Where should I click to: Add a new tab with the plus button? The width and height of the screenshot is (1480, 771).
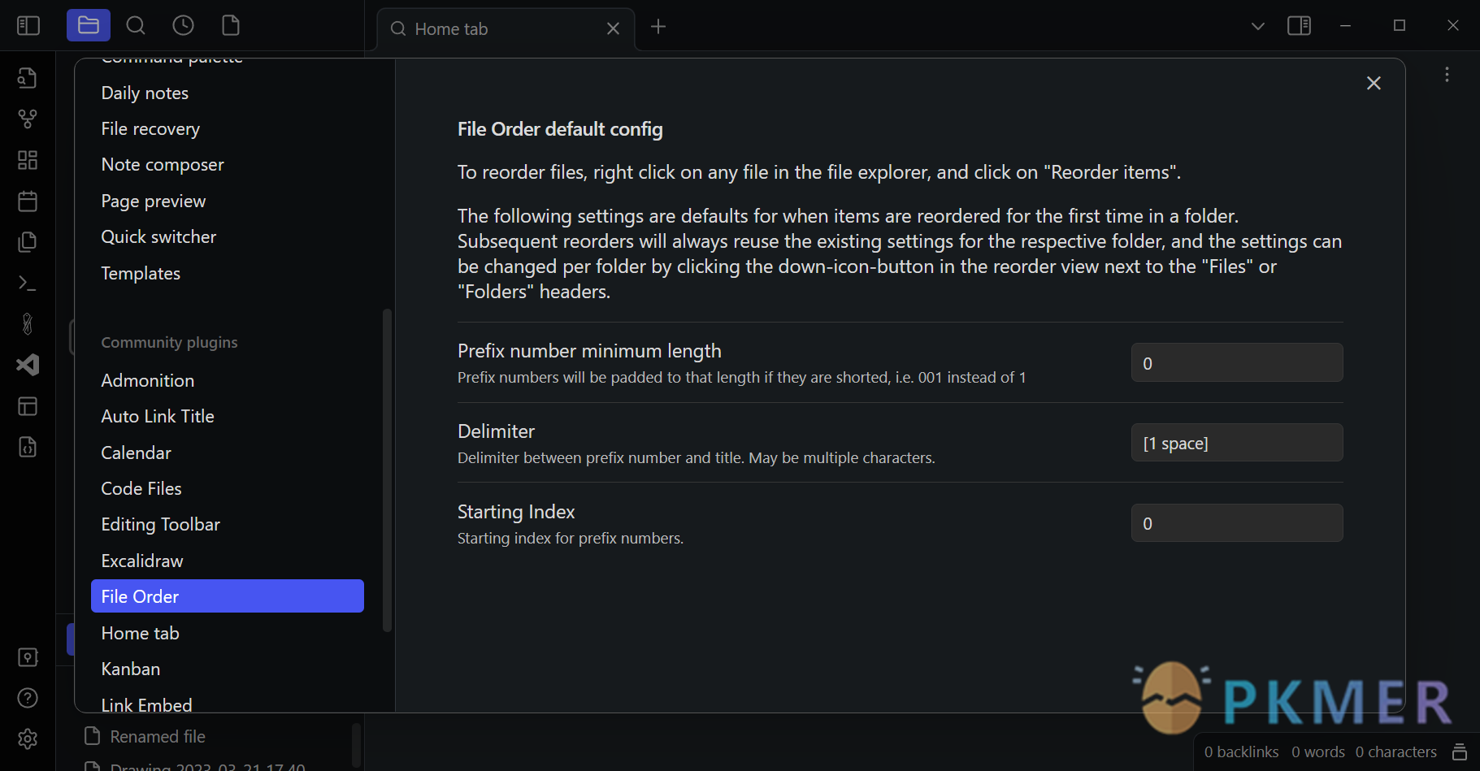(x=658, y=27)
